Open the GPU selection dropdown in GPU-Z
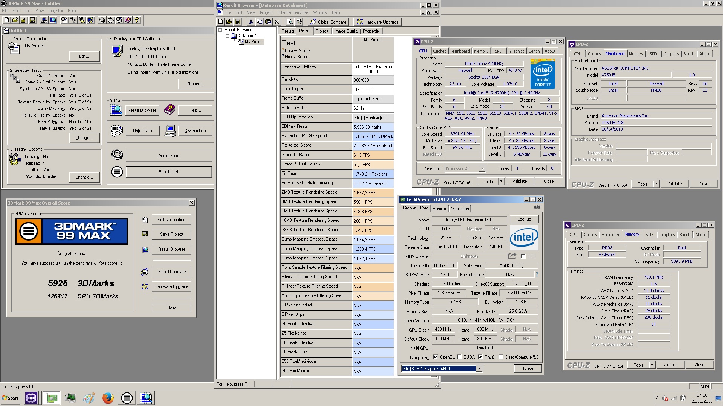723x406 pixels. coord(479,369)
